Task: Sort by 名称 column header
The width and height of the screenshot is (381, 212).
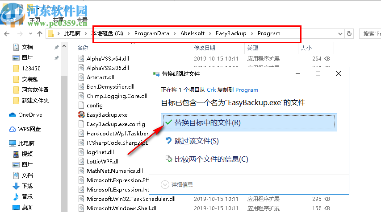Action: point(83,48)
